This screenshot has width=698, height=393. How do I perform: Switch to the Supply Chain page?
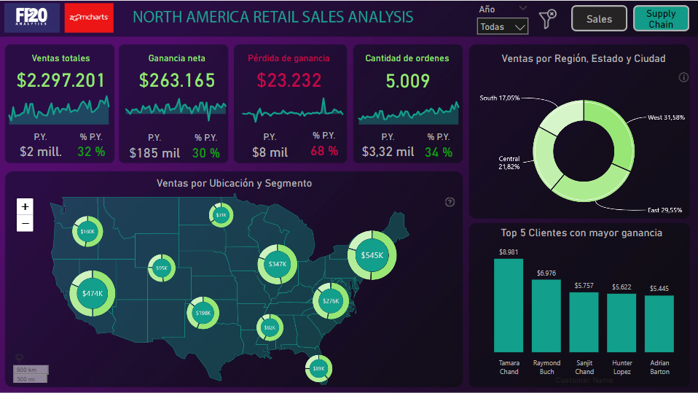[660, 19]
